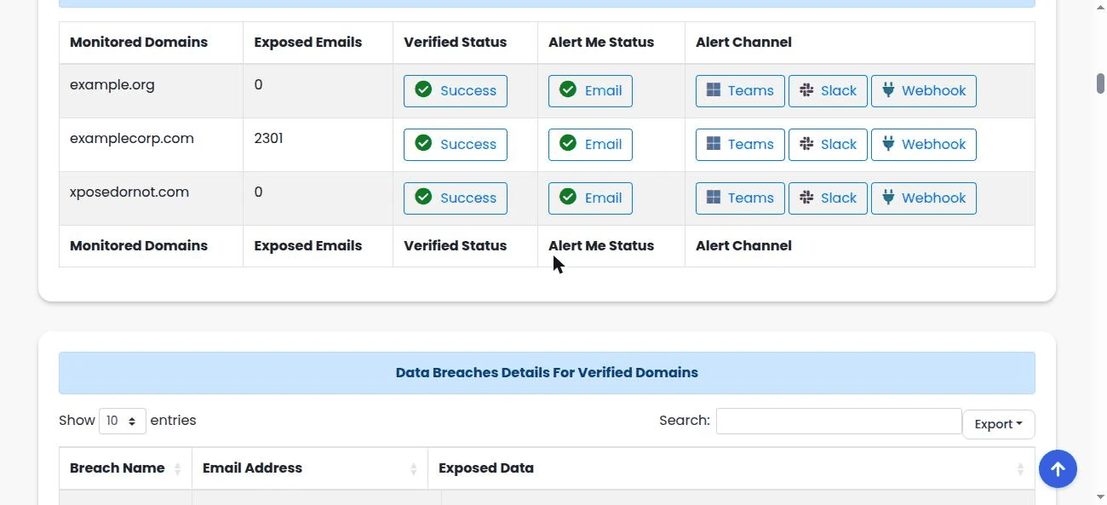Image resolution: width=1107 pixels, height=505 pixels.
Task: Click the 2301 exposed emails value
Action: (268, 138)
